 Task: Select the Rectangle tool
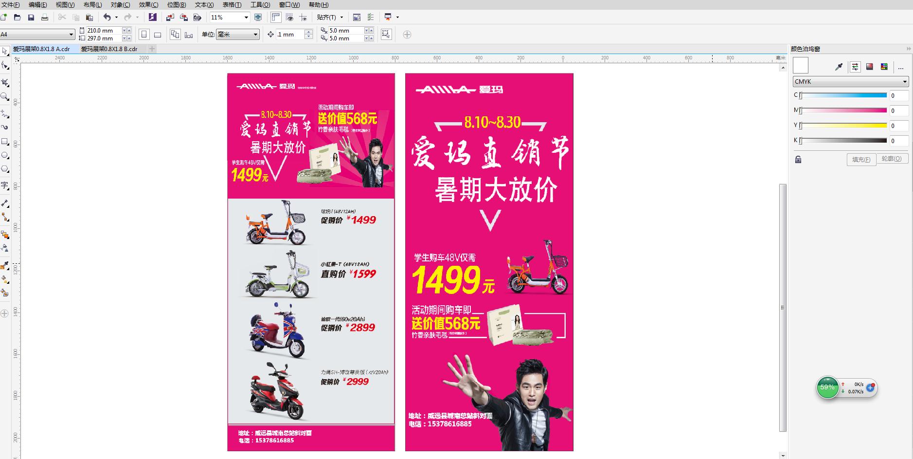pos(5,142)
